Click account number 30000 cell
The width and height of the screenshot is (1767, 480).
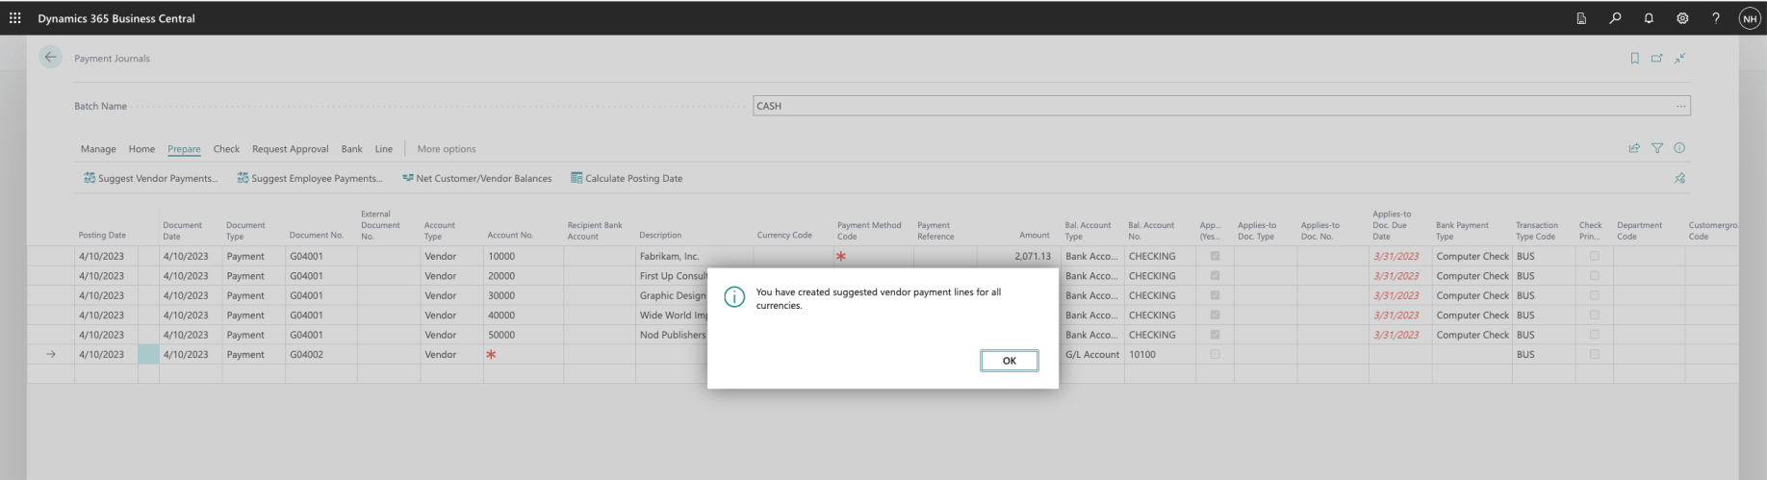tap(523, 295)
